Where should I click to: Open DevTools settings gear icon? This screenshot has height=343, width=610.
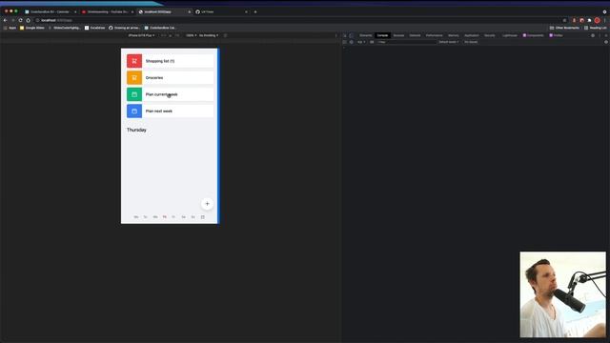click(x=593, y=35)
